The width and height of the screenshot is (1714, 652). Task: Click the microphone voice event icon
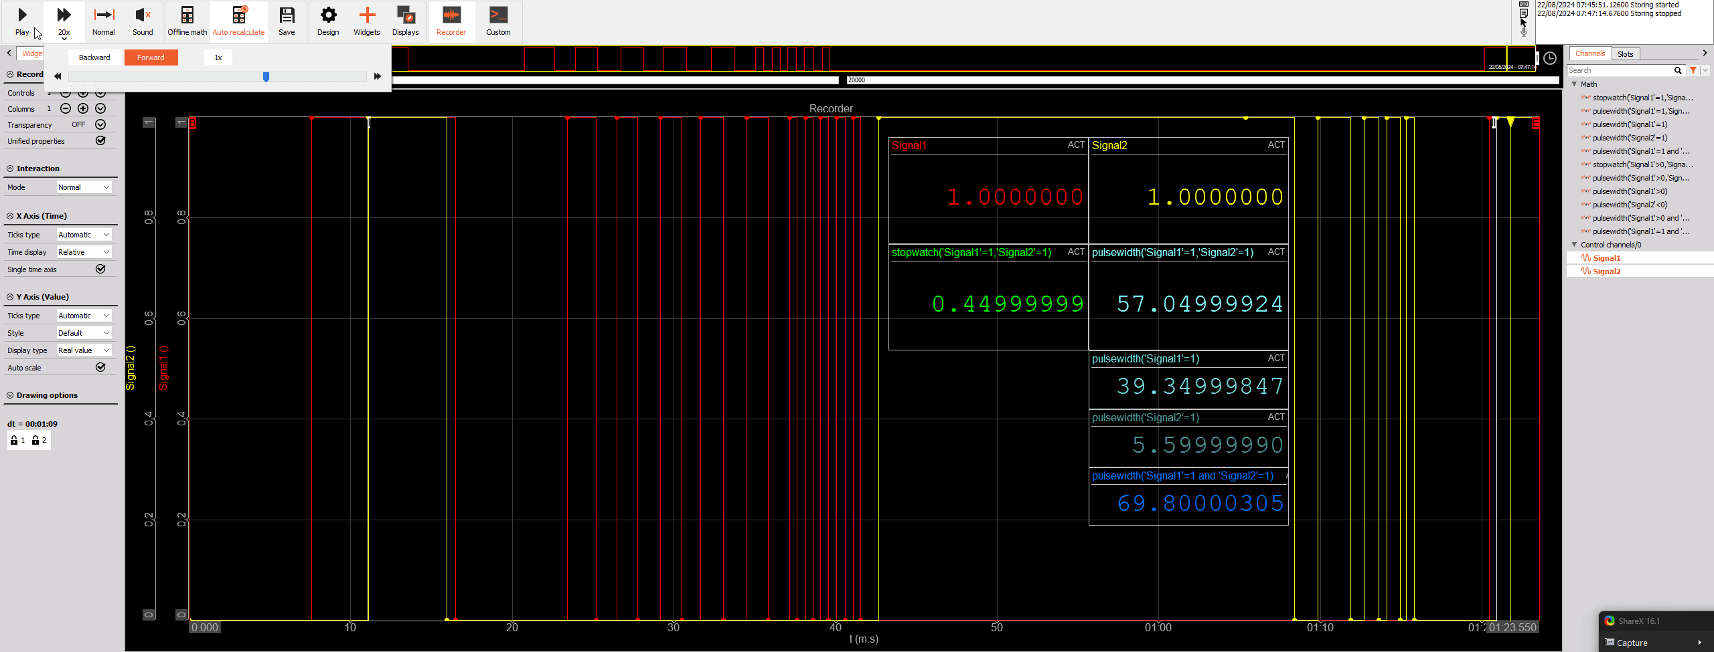click(1524, 31)
